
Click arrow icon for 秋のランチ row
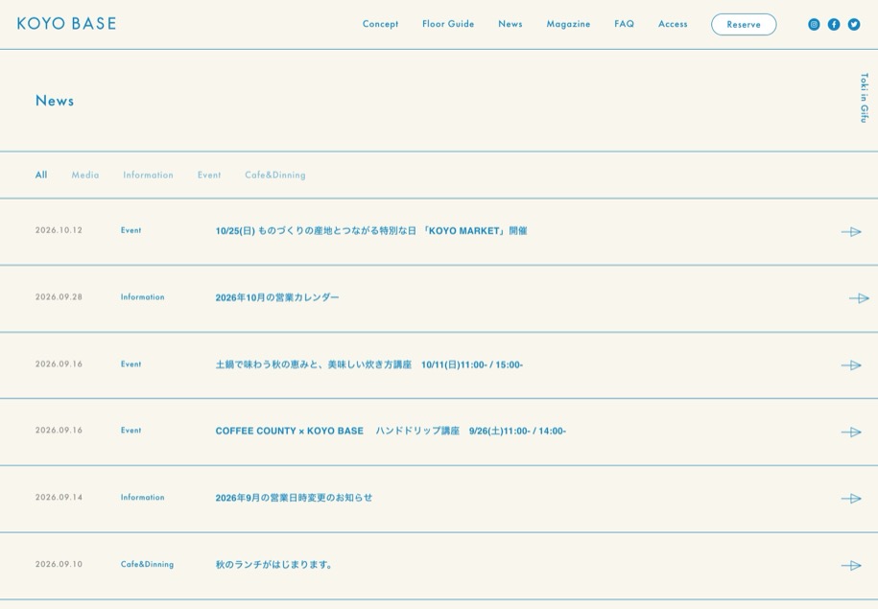851,565
